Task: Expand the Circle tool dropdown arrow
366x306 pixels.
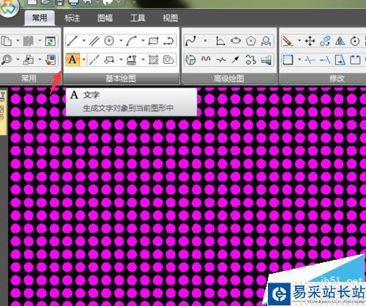Action: (x=121, y=40)
